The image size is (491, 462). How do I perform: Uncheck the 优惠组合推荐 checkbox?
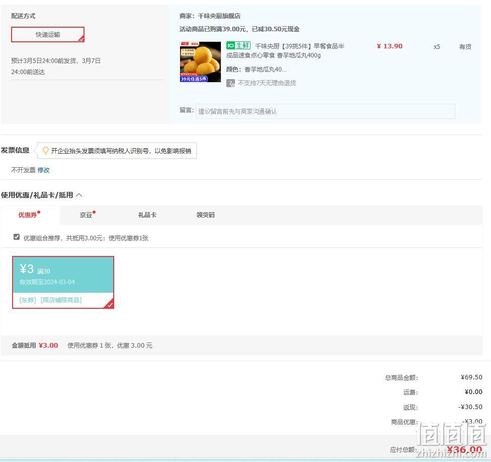(x=17, y=237)
